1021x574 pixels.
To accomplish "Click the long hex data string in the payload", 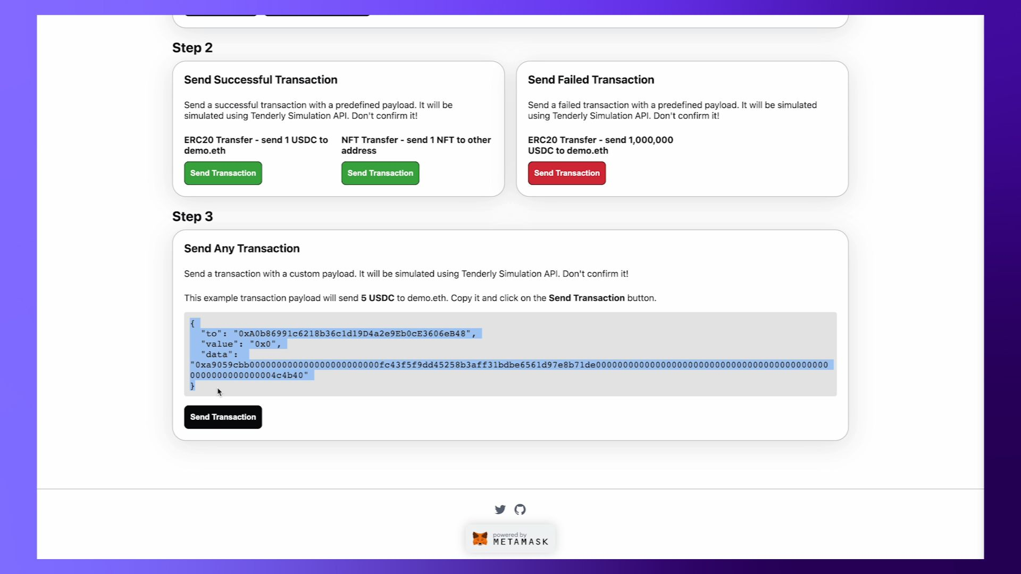I will coord(509,365).
